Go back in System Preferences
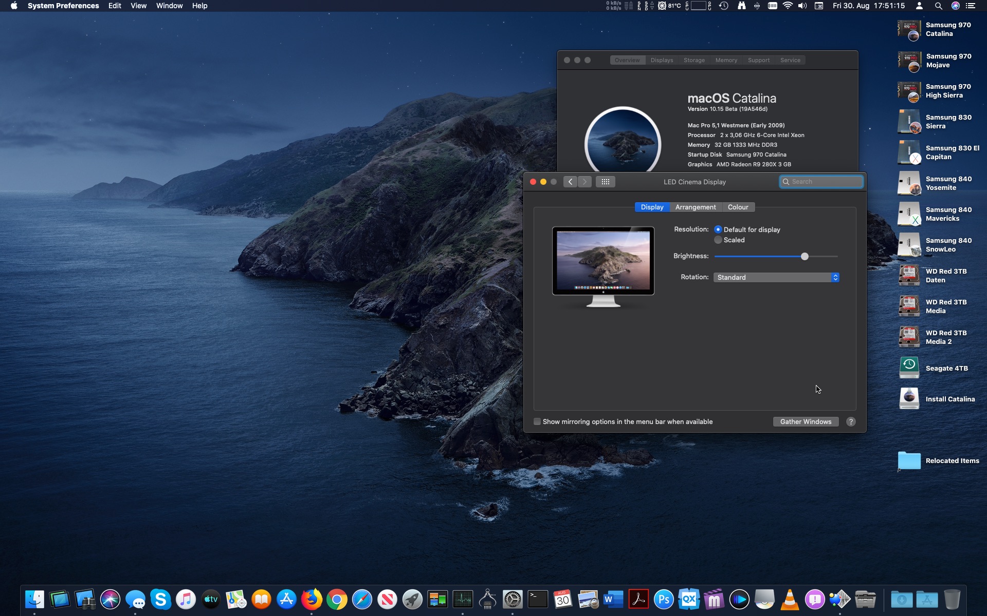Viewport: 987px width, 616px height. (570, 182)
